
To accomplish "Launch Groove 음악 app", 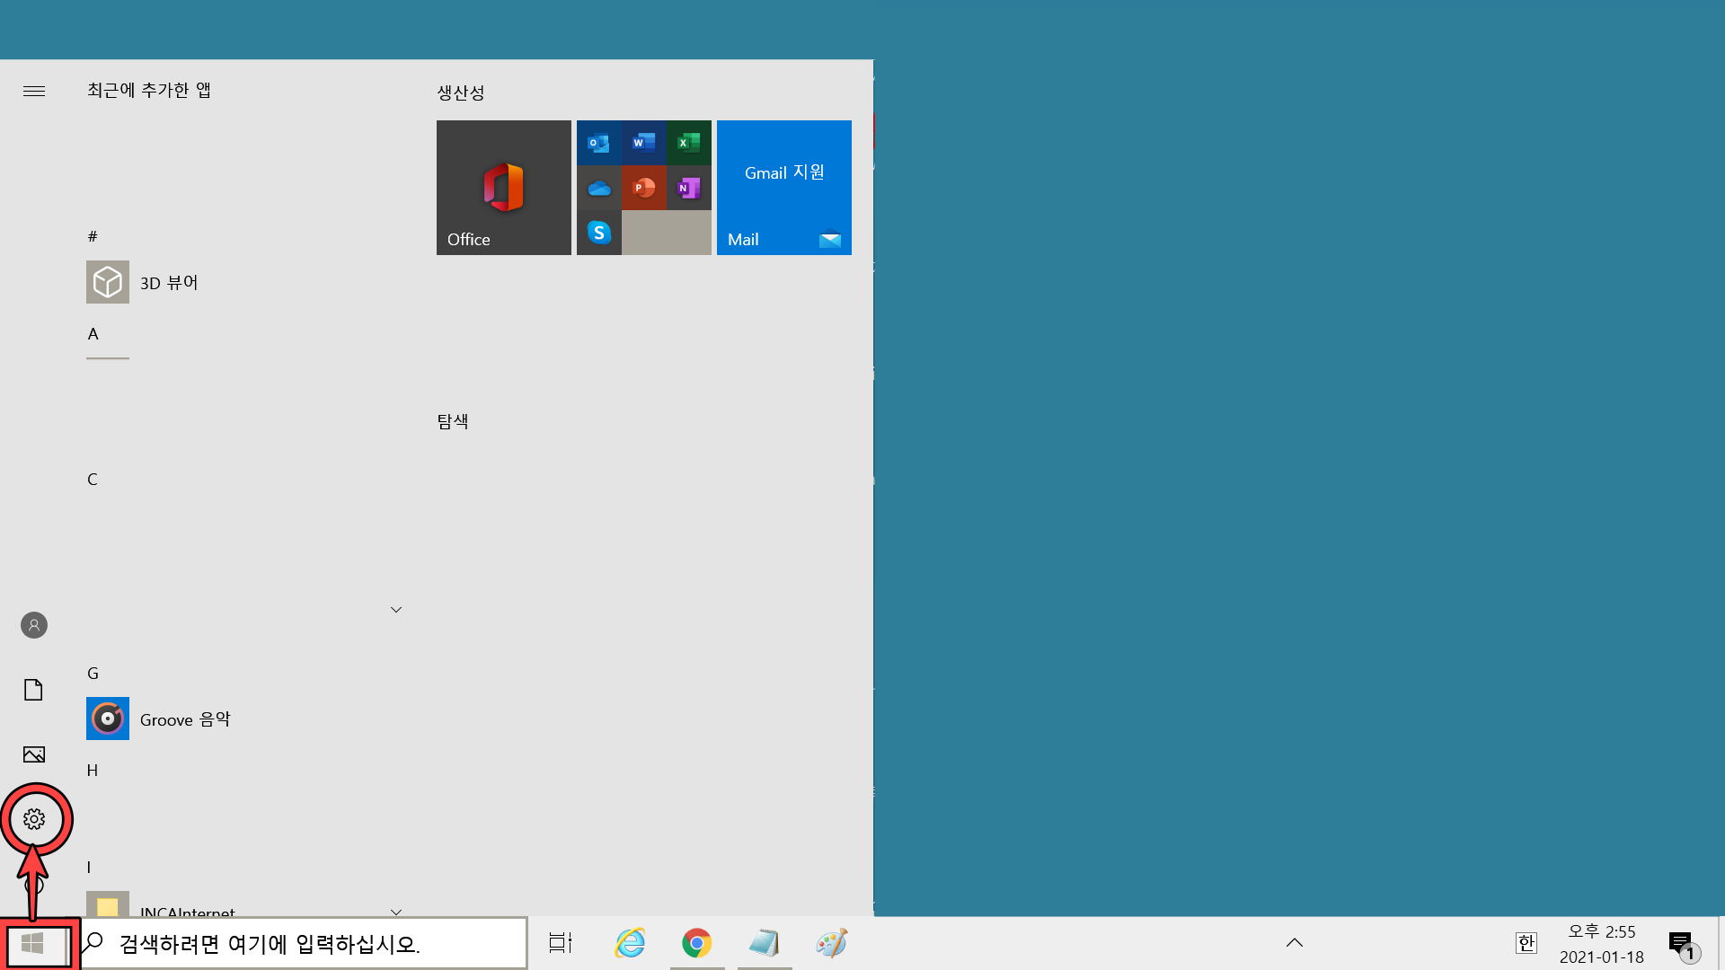I will click(x=244, y=719).
